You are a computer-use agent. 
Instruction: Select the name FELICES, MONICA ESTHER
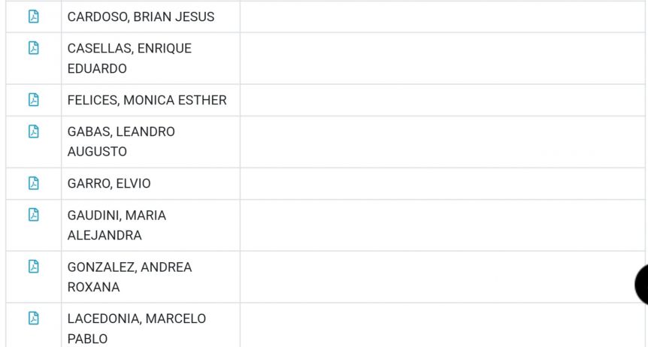click(147, 100)
